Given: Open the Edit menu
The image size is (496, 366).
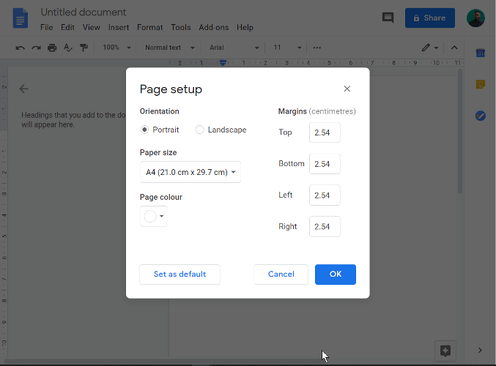Looking at the screenshot, I should click(67, 28).
